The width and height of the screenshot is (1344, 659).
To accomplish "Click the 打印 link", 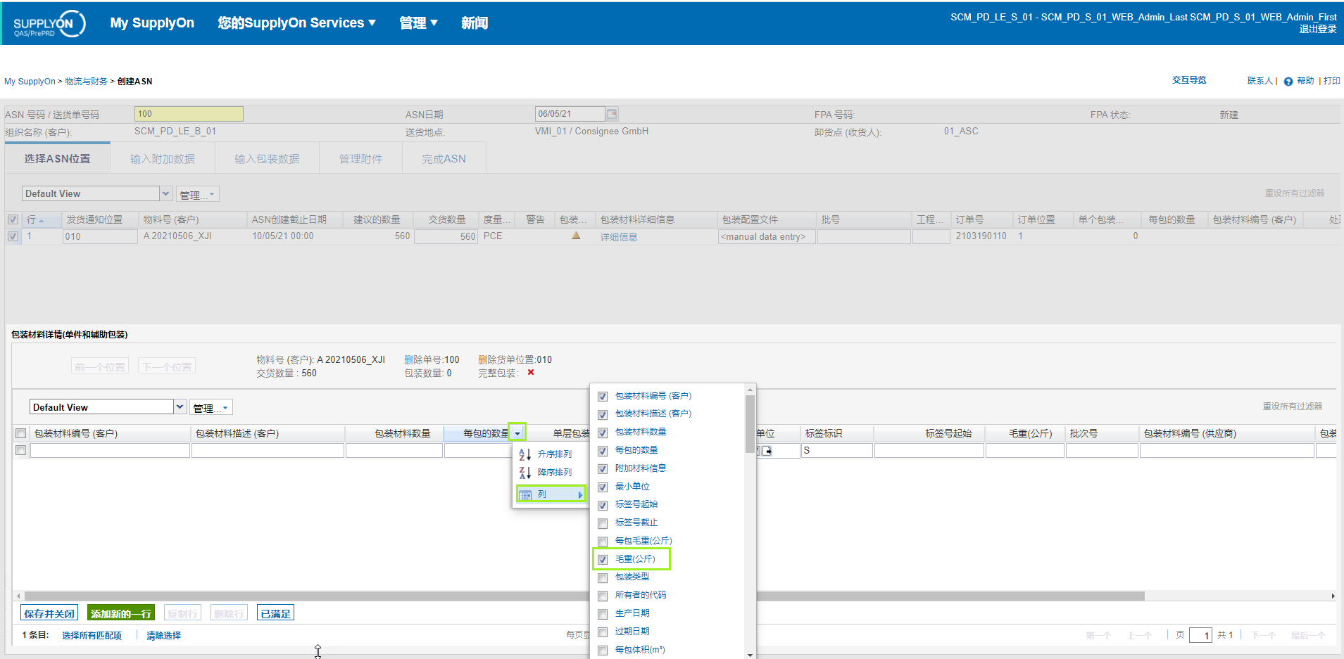I will click(x=1331, y=82).
